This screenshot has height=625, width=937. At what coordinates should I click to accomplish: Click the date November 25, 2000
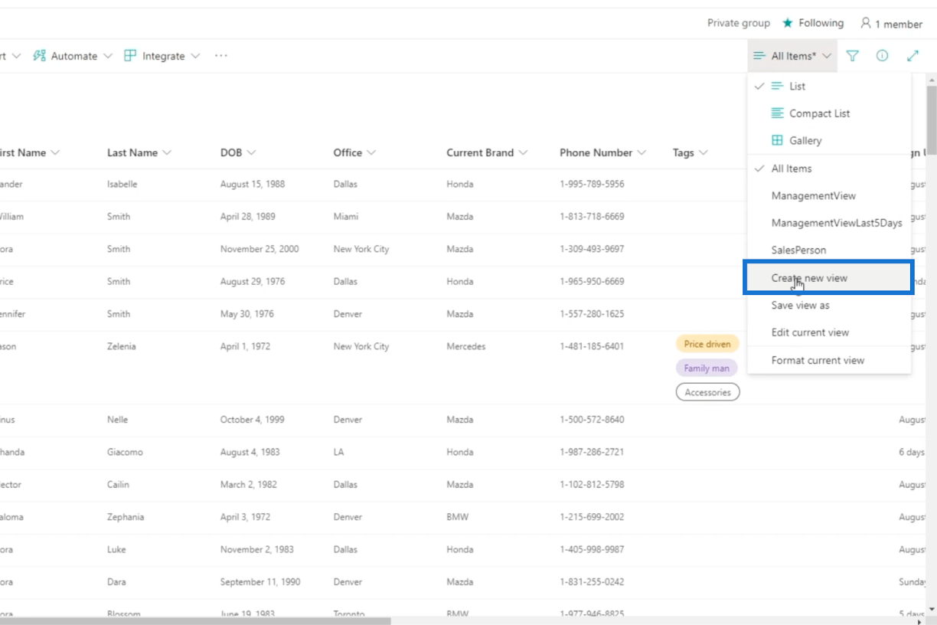coord(260,249)
